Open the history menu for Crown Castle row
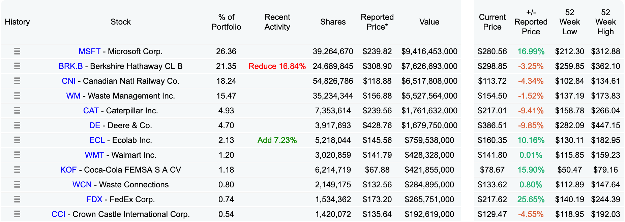 point(18,214)
